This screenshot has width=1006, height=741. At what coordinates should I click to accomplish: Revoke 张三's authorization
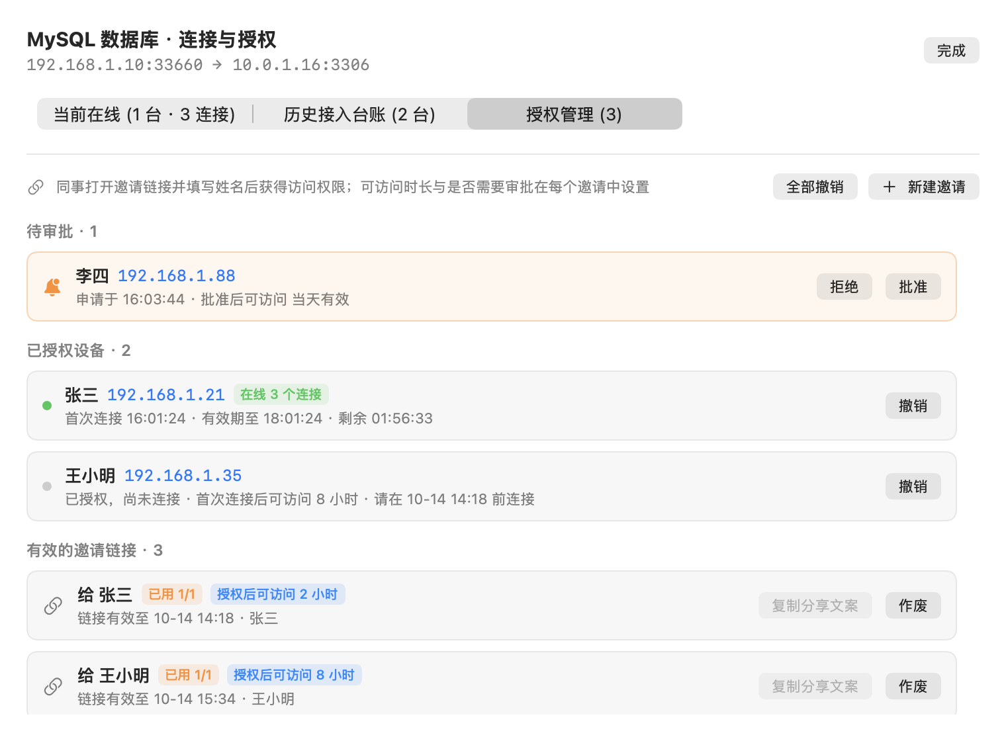[x=913, y=406]
